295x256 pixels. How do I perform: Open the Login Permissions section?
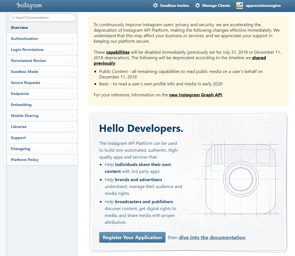[42, 50]
